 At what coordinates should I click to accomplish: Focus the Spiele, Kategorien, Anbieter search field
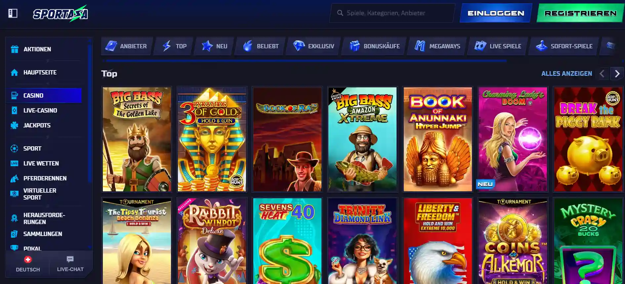[x=392, y=13]
